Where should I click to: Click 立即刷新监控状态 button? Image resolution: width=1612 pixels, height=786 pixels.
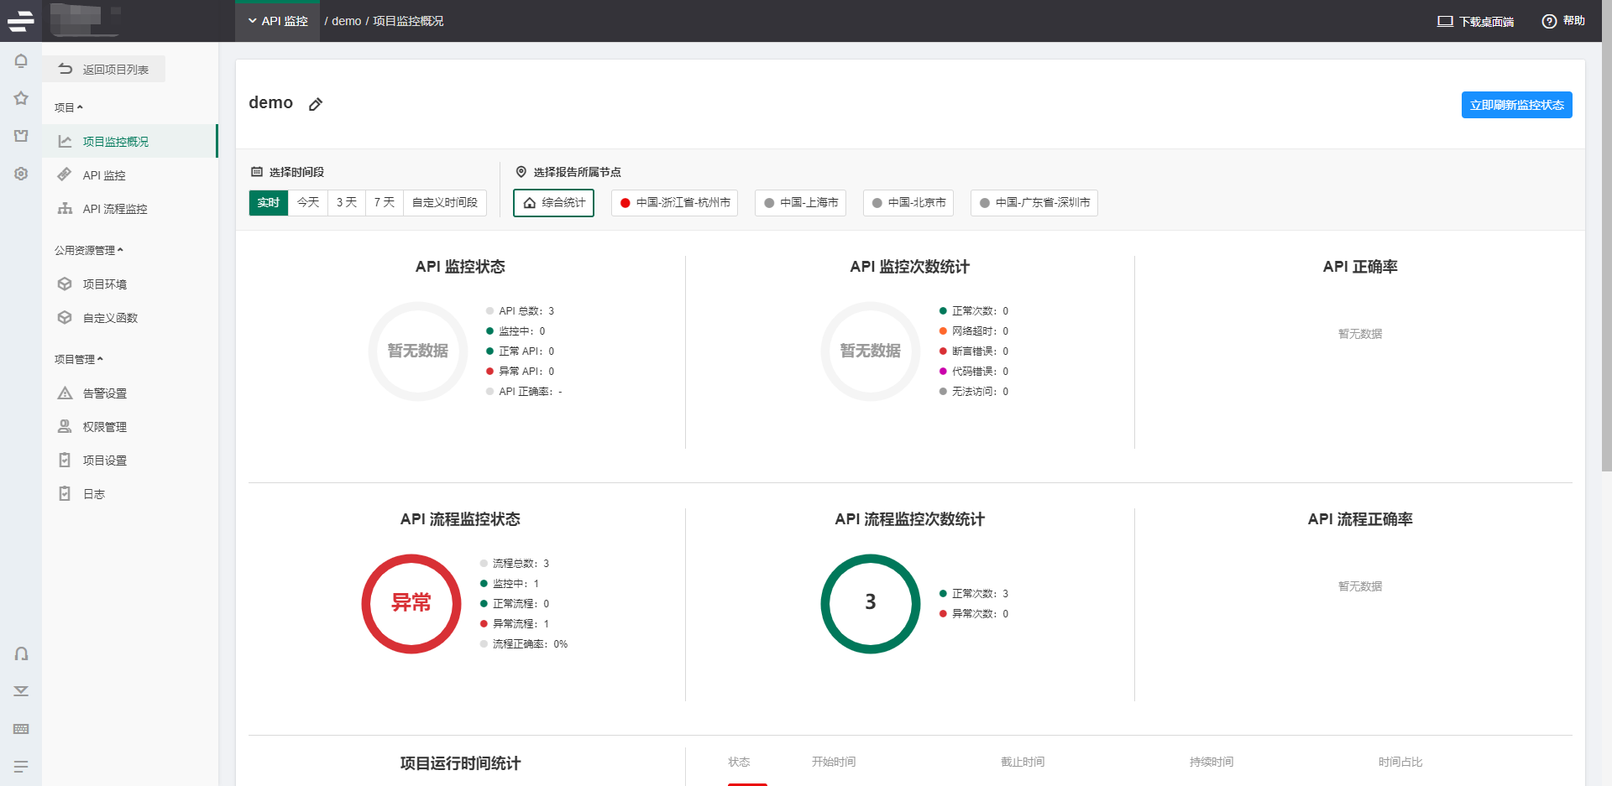[x=1516, y=105]
